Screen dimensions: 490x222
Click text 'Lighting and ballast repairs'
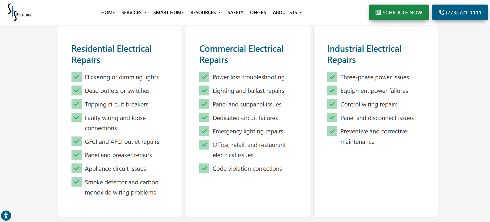(248, 91)
